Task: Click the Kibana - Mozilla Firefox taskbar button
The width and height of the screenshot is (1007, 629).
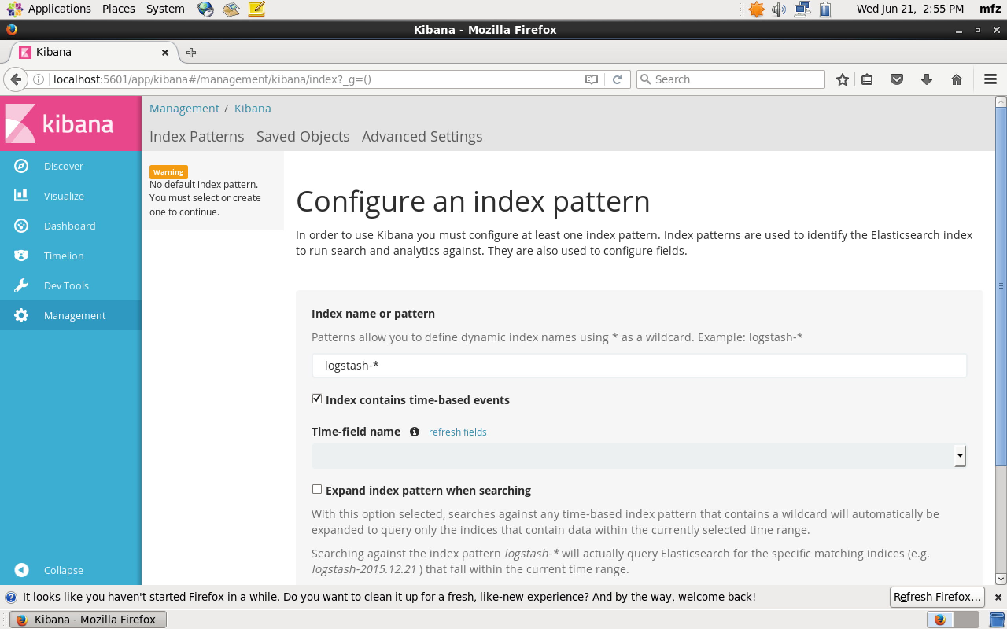Action: click(88, 620)
